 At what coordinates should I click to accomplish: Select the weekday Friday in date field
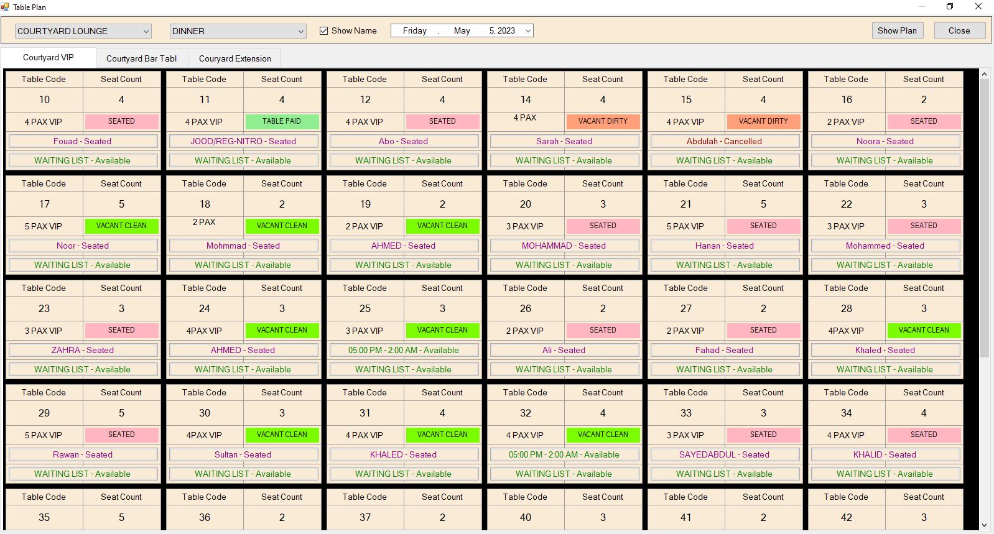[x=414, y=30]
